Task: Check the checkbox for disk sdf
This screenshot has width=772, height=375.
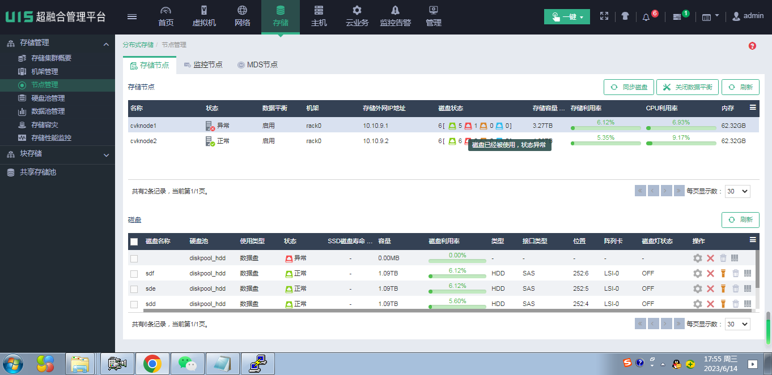Action: pyautogui.click(x=134, y=274)
